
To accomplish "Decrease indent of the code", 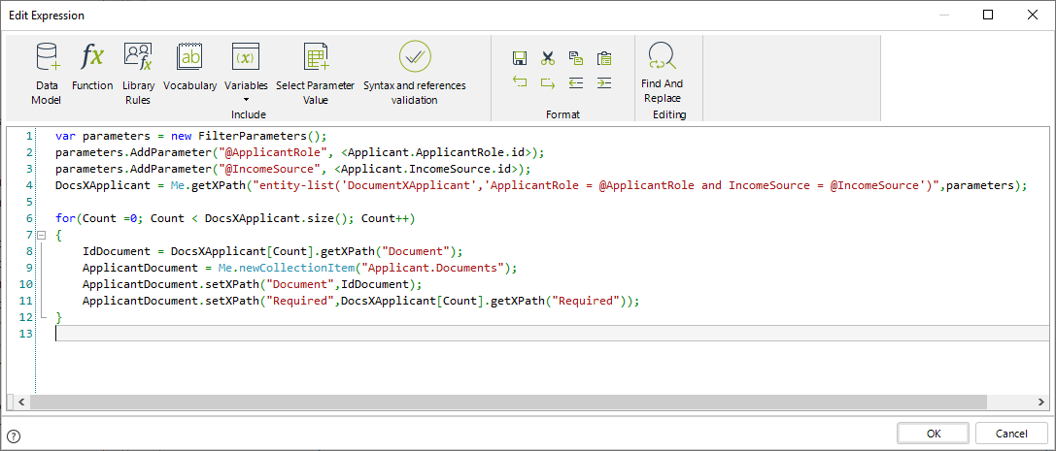I will click(x=576, y=83).
